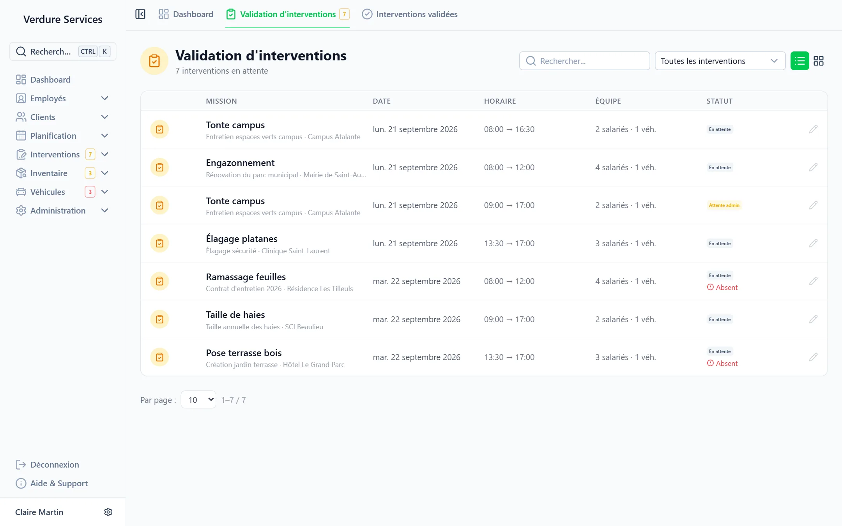The image size is (842, 526).
Task: Open the sidebar Recherch... CTRL K search box
Action: (63, 51)
